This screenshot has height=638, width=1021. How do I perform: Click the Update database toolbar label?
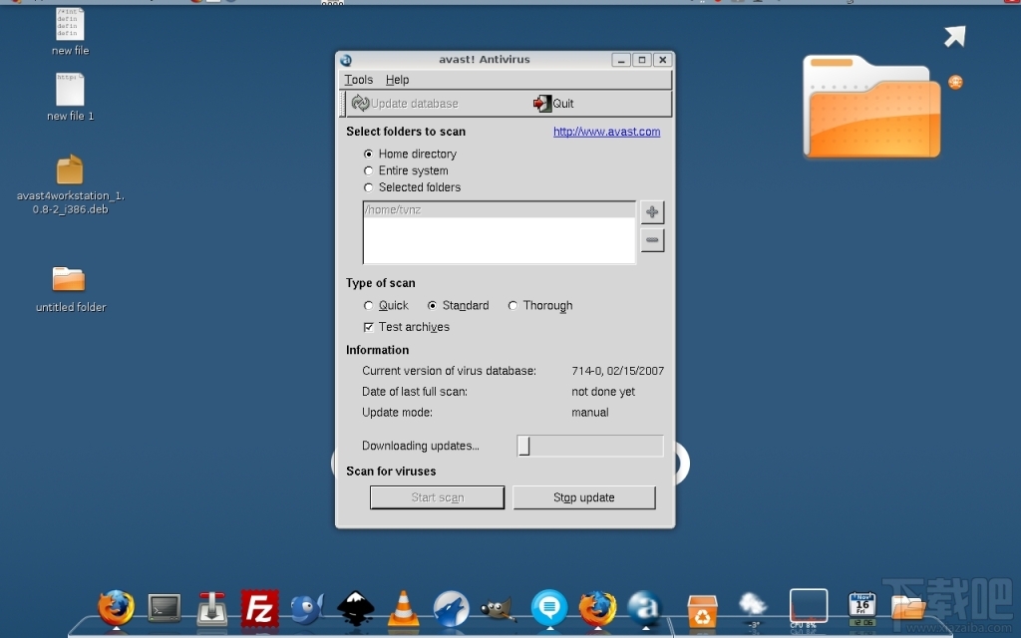(414, 104)
